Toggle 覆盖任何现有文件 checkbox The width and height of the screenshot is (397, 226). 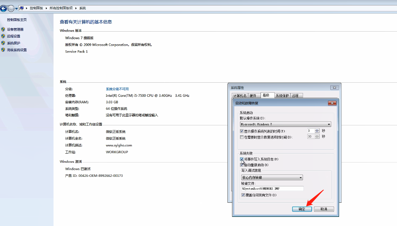[243, 195]
